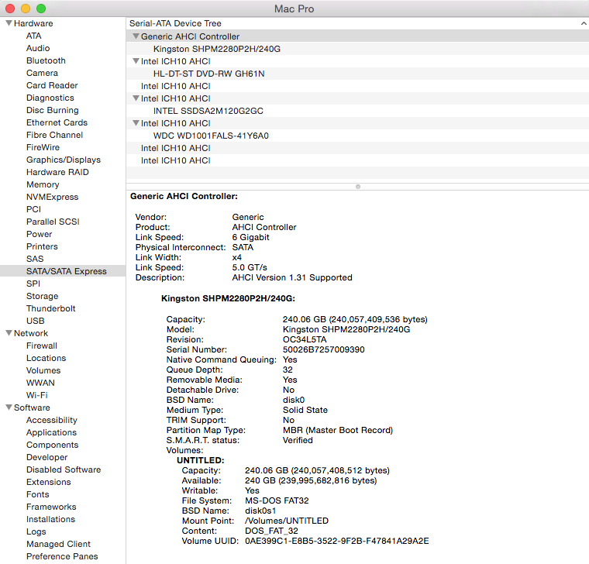
Task: Show Power information
Action: [39, 234]
